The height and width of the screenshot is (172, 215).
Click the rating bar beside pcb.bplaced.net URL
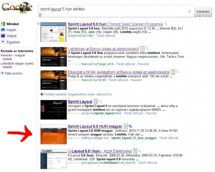click(74, 163)
